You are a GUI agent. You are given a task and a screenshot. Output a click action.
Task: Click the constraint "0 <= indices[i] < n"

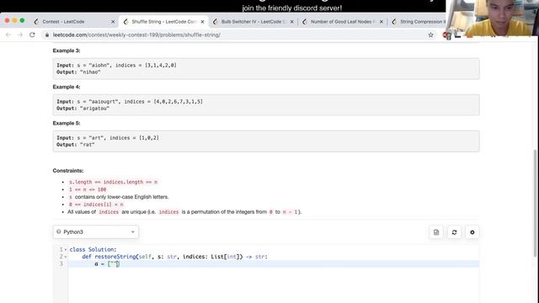tap(96, 205)
